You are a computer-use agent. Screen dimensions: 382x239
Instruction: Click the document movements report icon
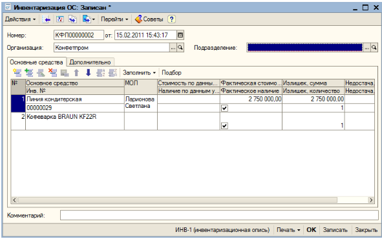[59, 19]
